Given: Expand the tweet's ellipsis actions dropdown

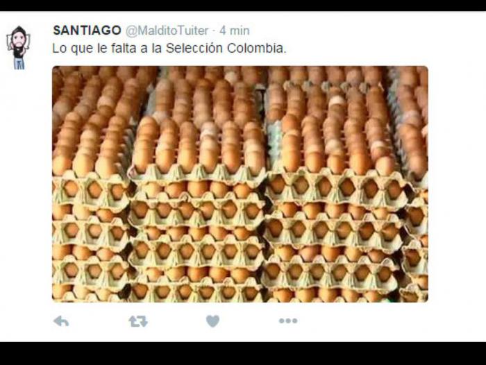Looking at the screenshot, I should click(x=288, y=321).
